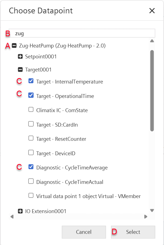This screenshot has width=164, height=245.
Task: Select the Target - DeviceID checkbox
Action: click(x=31, y=153)
